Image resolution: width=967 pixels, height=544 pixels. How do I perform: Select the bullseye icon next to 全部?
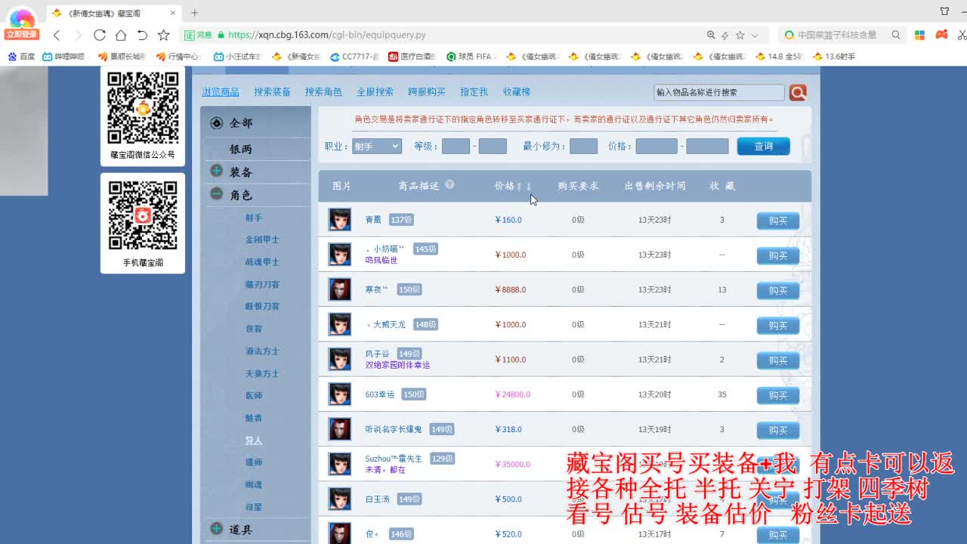point(217,122)
